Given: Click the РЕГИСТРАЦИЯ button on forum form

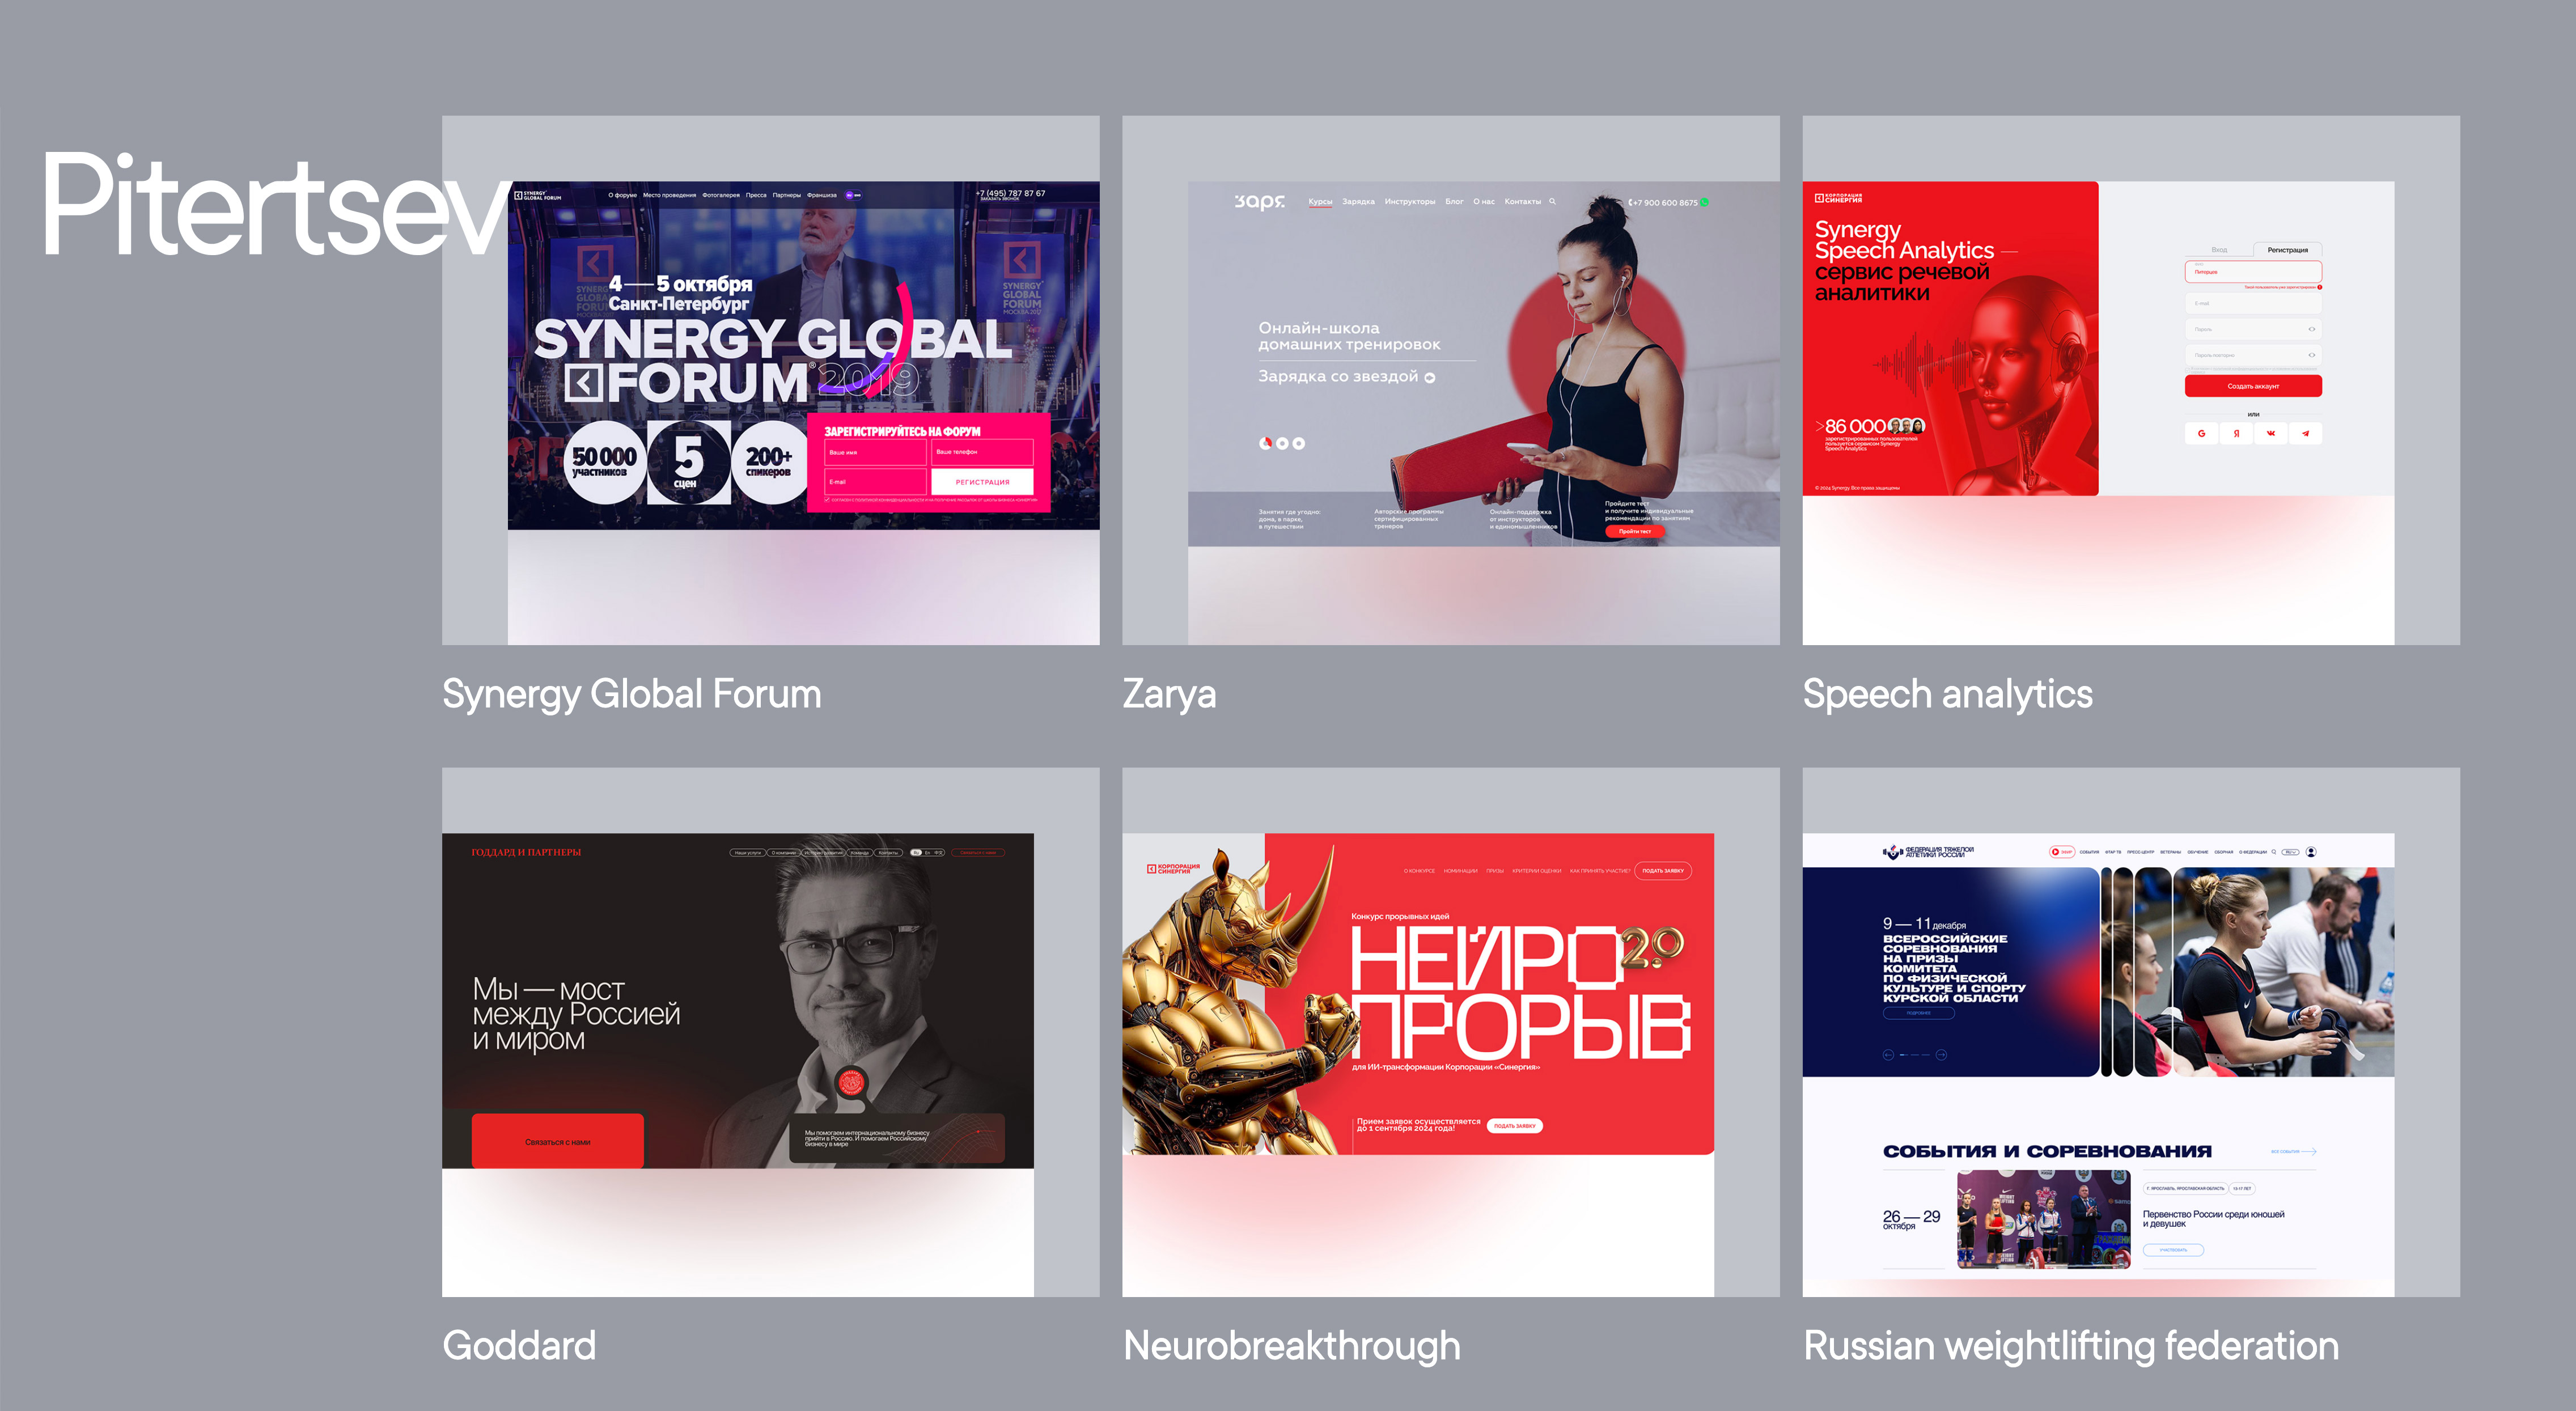Looking at the screenshot, I should point(982,482).
